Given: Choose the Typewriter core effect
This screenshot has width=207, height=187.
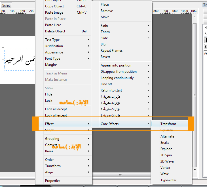Looking at the screenshot, I should (x=168, y=180).
